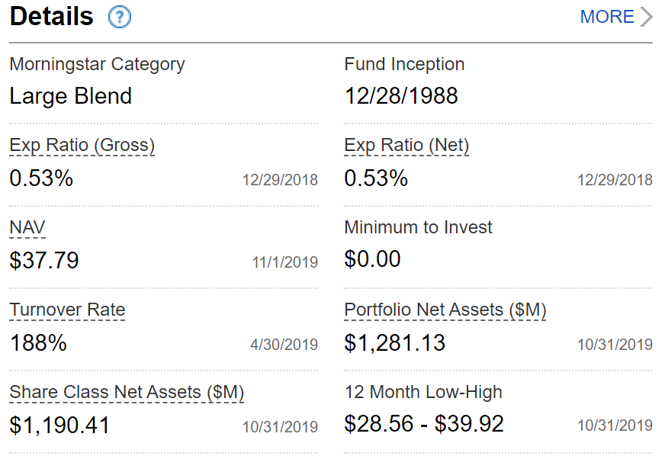Screen dimensions: 665x456
Task: Click the Morningstar Category label
Action: pyautogui.click(x=97, y=64)
